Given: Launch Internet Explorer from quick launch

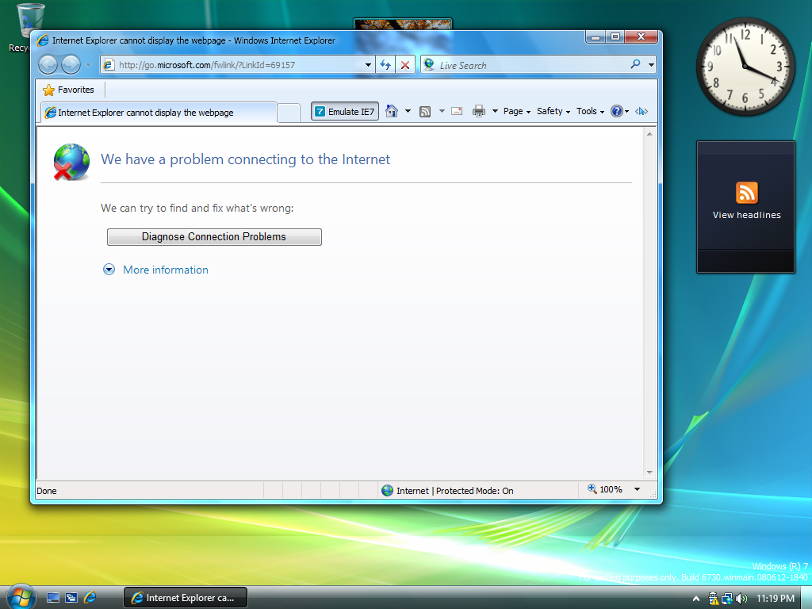Looking at the screenshot, I should 90,598.
